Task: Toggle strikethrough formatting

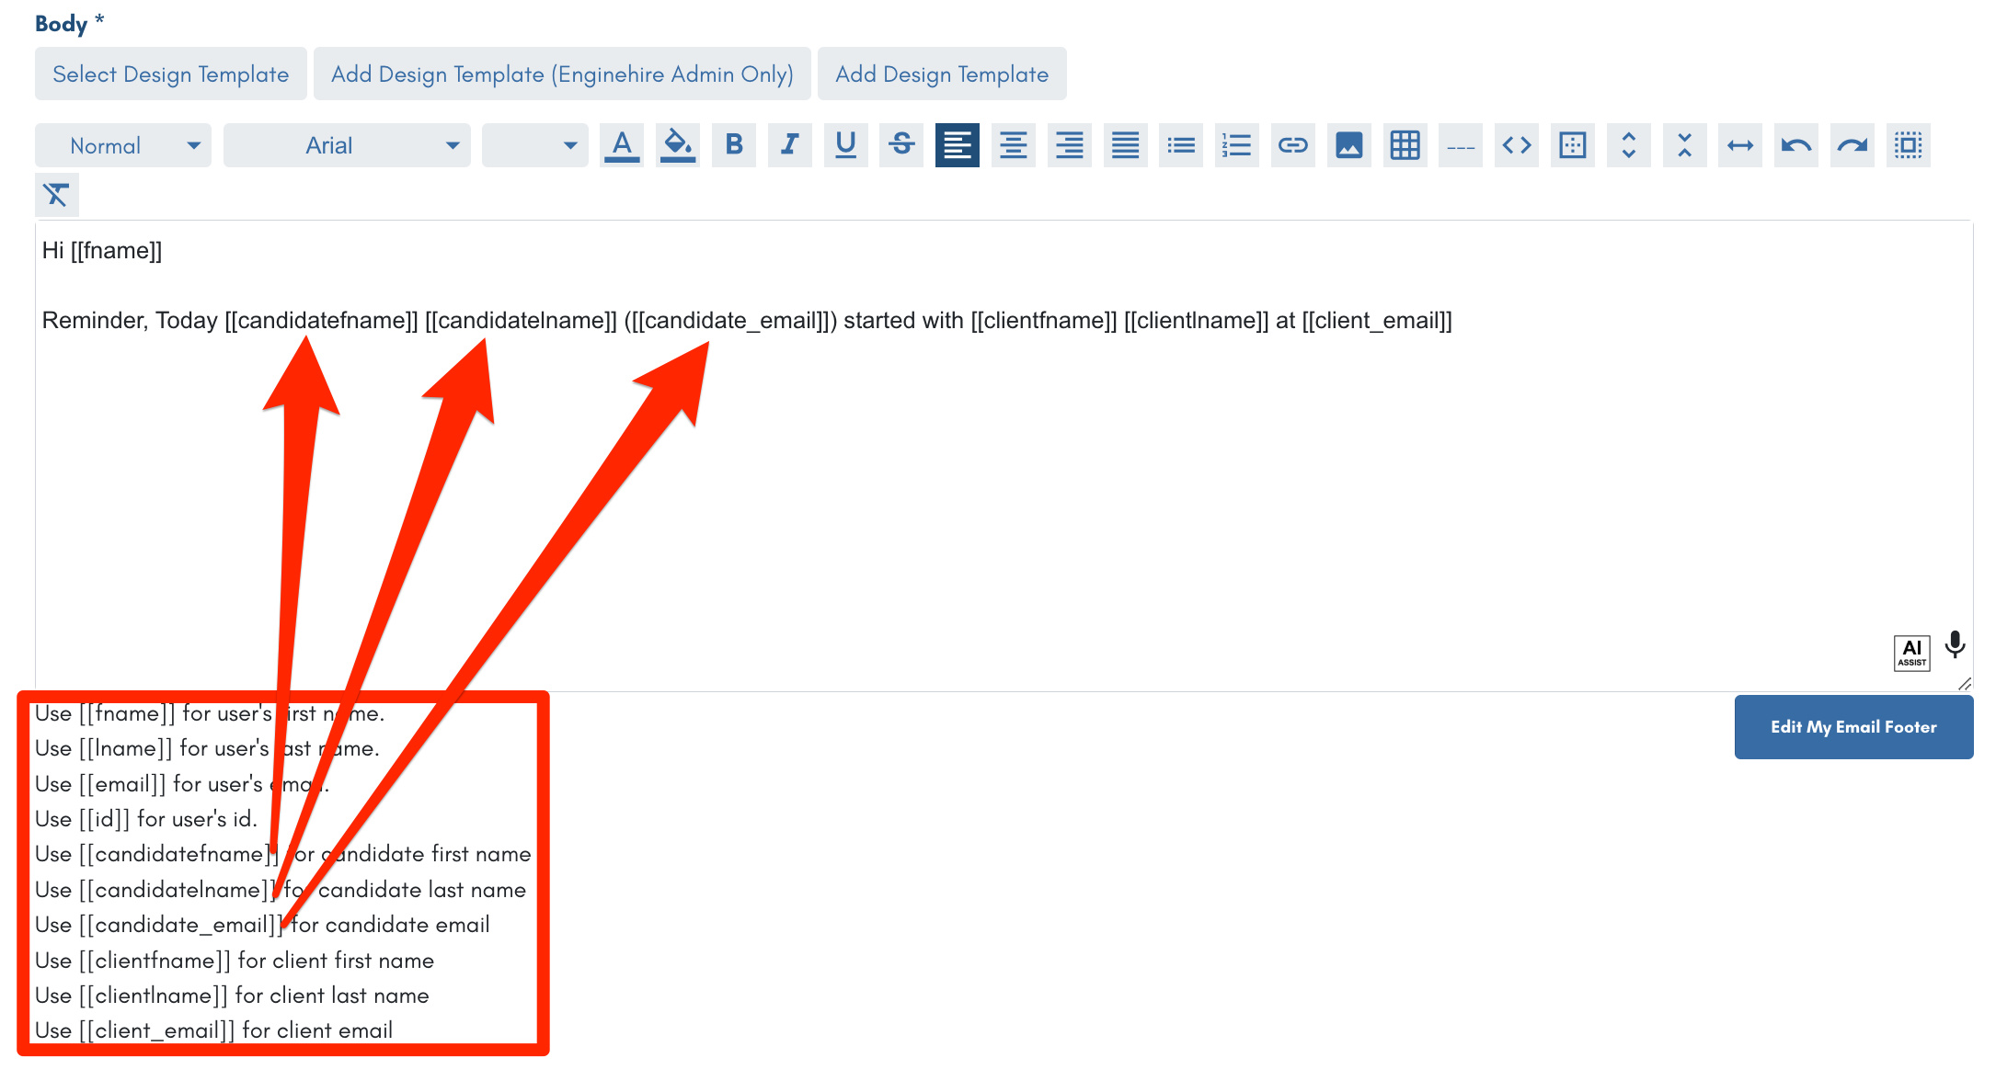Action: point(900,144)
